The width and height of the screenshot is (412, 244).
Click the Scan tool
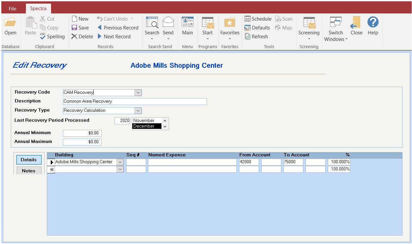[x=284, y=19]
